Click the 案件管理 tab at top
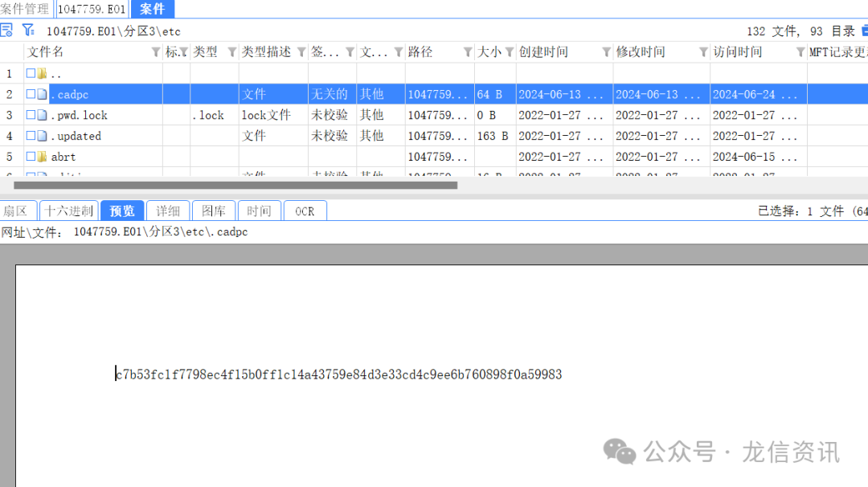The width and height of the screenshot is (868, 487). (x=26, y=9)
